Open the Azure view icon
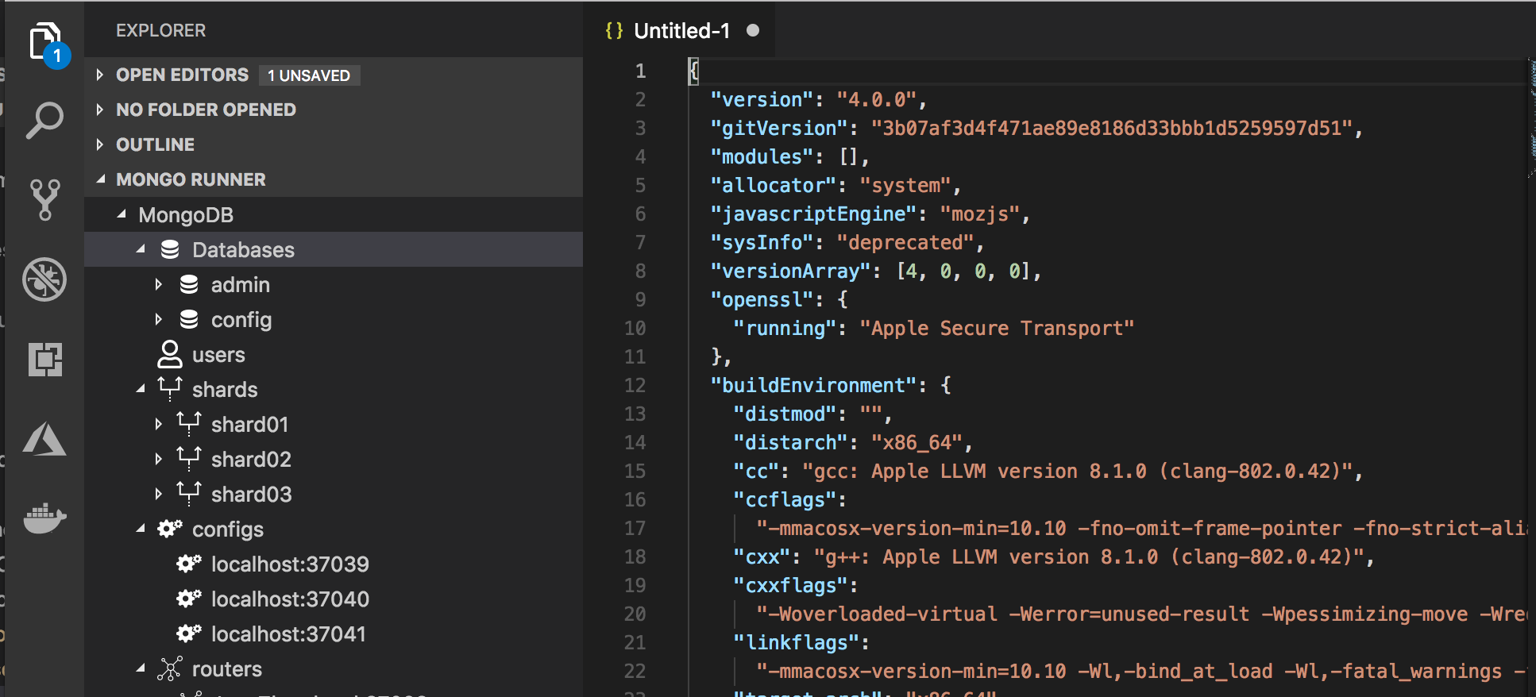This screenshot has height=697, width=1536. [x=44, y=438]
